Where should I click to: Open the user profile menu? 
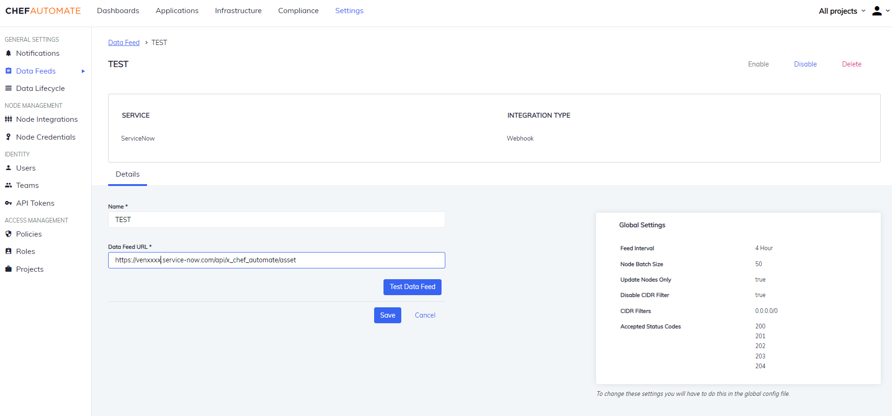[x=880, y=11]
